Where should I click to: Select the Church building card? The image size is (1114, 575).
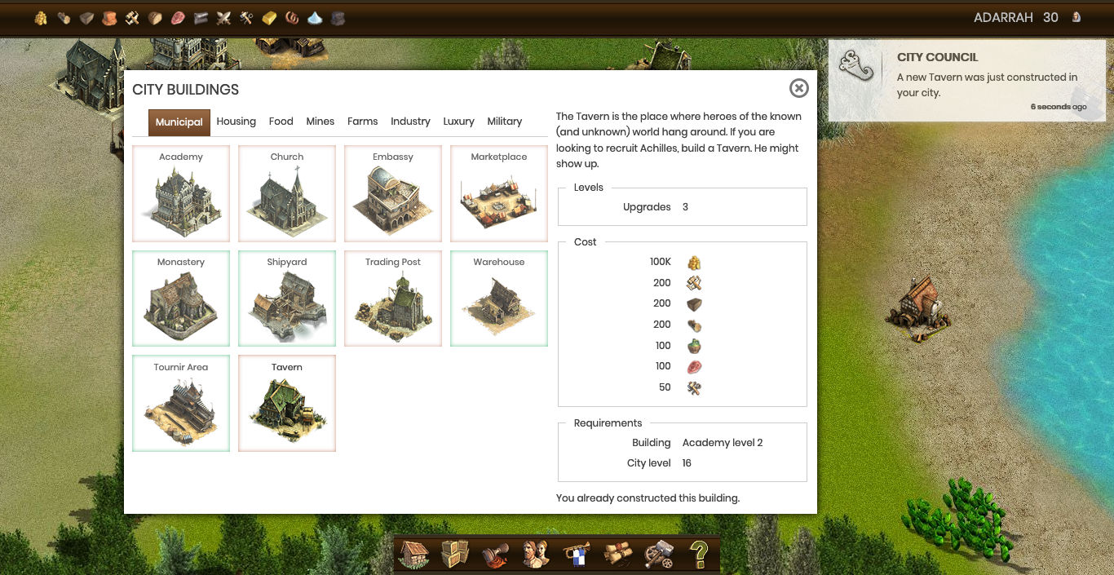287,194
